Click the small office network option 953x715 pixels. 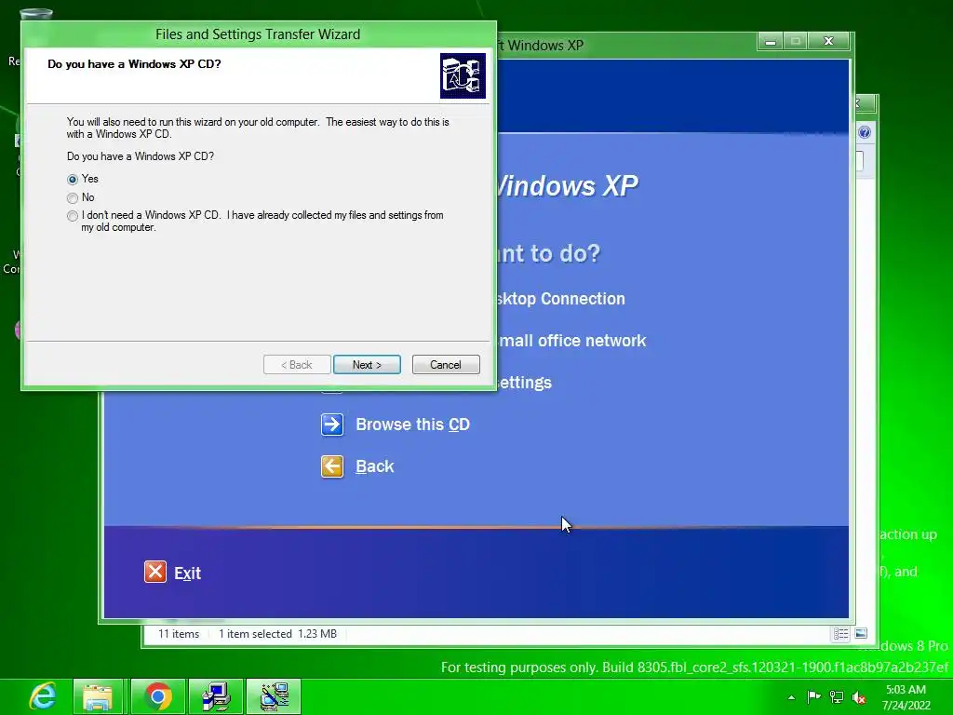point(571,341)
